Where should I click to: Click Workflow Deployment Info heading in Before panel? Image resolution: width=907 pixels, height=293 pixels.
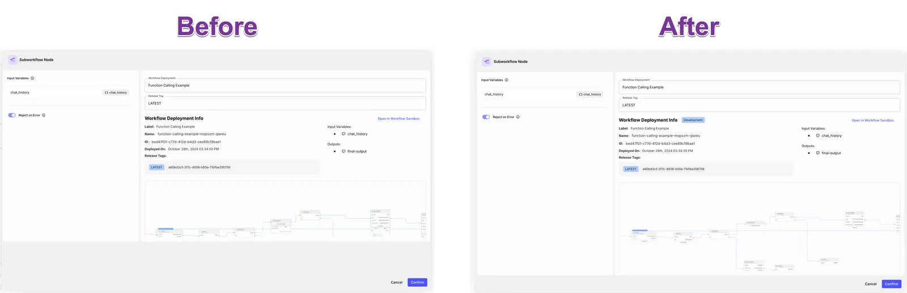[x=174, y=118]
